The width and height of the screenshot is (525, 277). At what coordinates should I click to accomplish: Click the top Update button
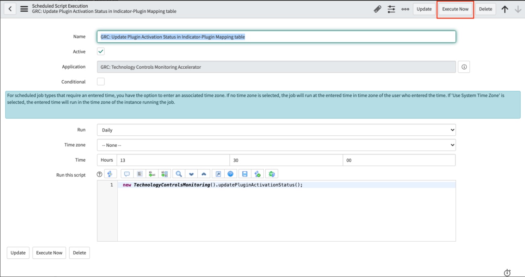coord(424,9)
